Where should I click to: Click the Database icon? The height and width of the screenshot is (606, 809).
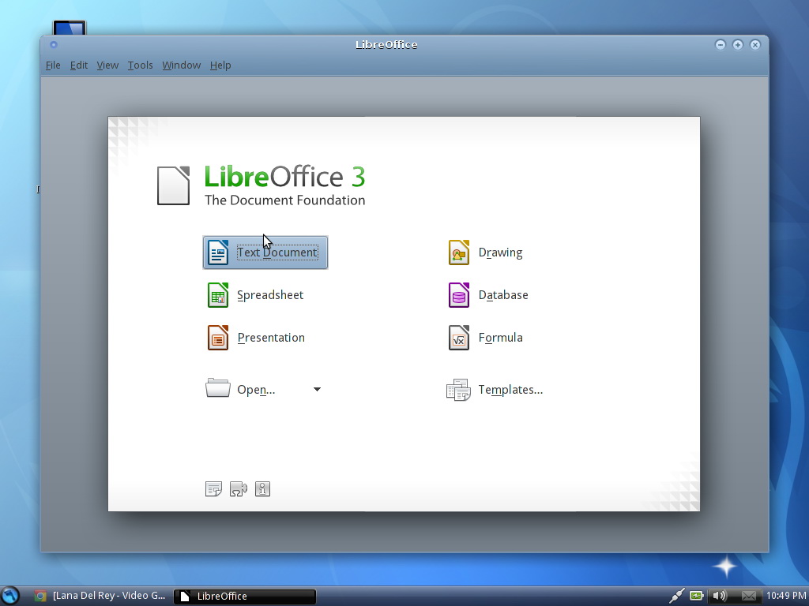(459, 295)
